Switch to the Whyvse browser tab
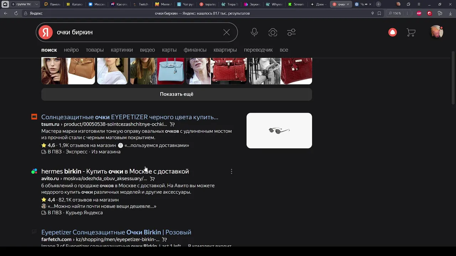The image size is (456, 256). tap(274, 4)
